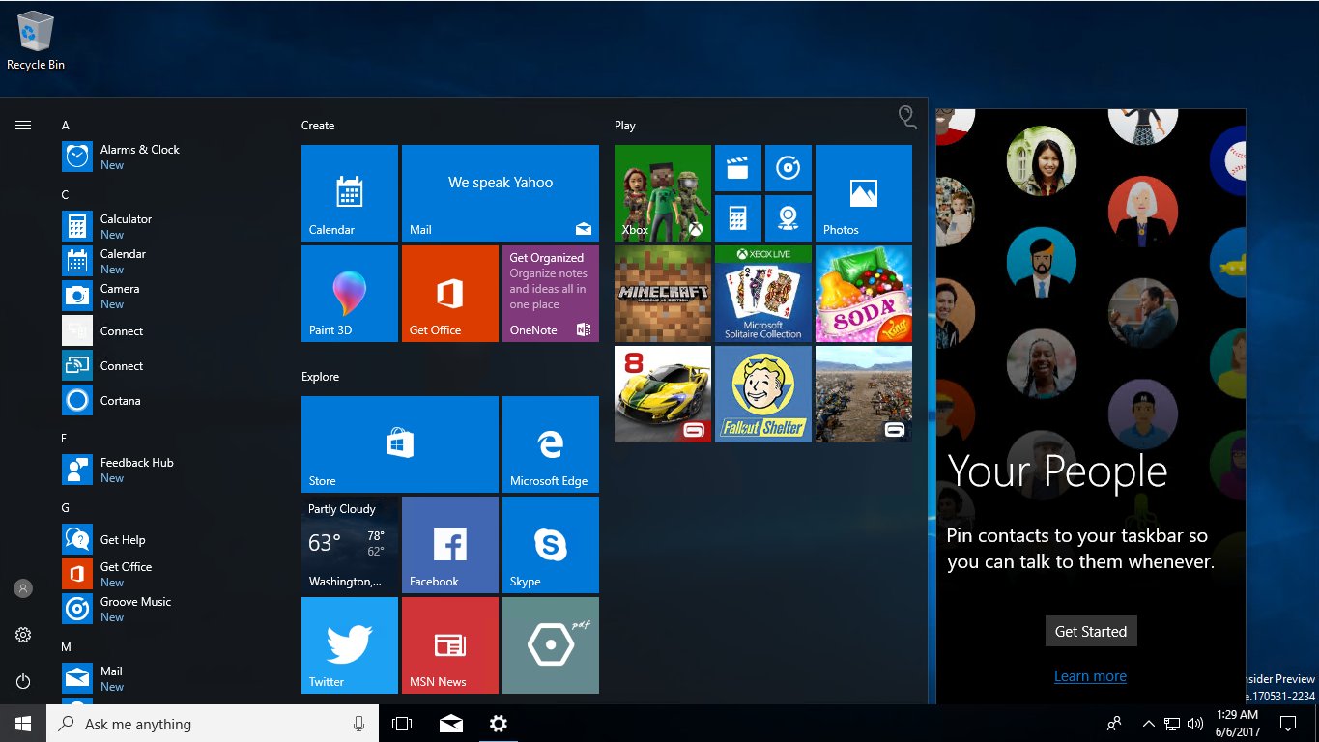Open the Twitter tile

[x=350, y=645]
